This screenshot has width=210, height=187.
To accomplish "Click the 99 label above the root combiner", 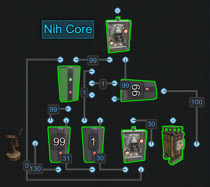I will click(x=93, y=60).
